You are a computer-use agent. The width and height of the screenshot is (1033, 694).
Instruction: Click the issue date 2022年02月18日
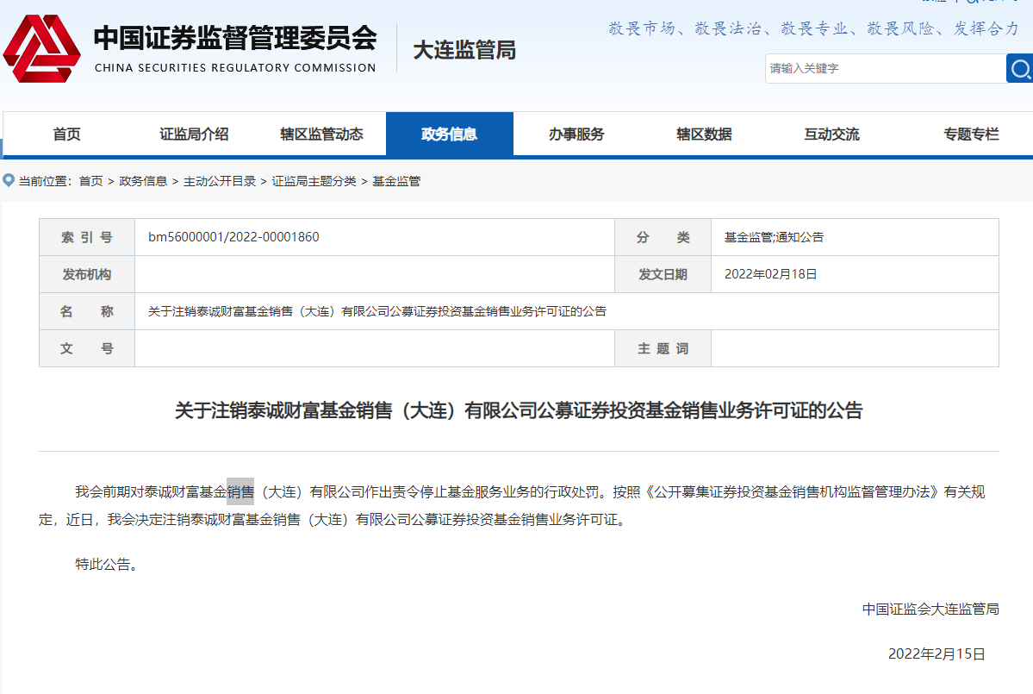click(771, 274)
